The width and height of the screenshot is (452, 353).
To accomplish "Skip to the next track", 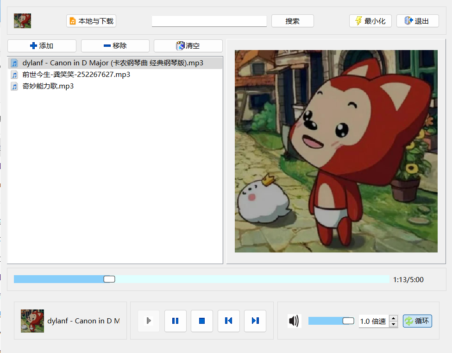I will [255, 321].
